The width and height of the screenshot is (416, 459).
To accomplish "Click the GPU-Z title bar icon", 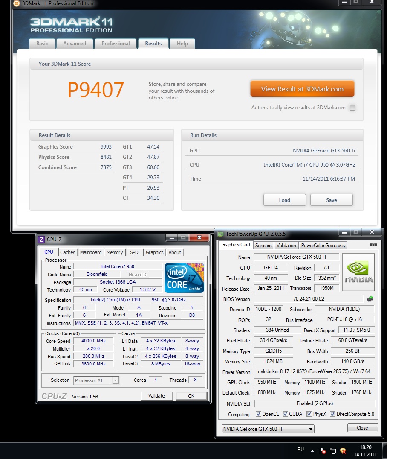I will click(220, 234).
